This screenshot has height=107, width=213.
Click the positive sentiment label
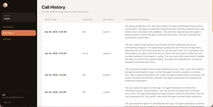point(106,75)
